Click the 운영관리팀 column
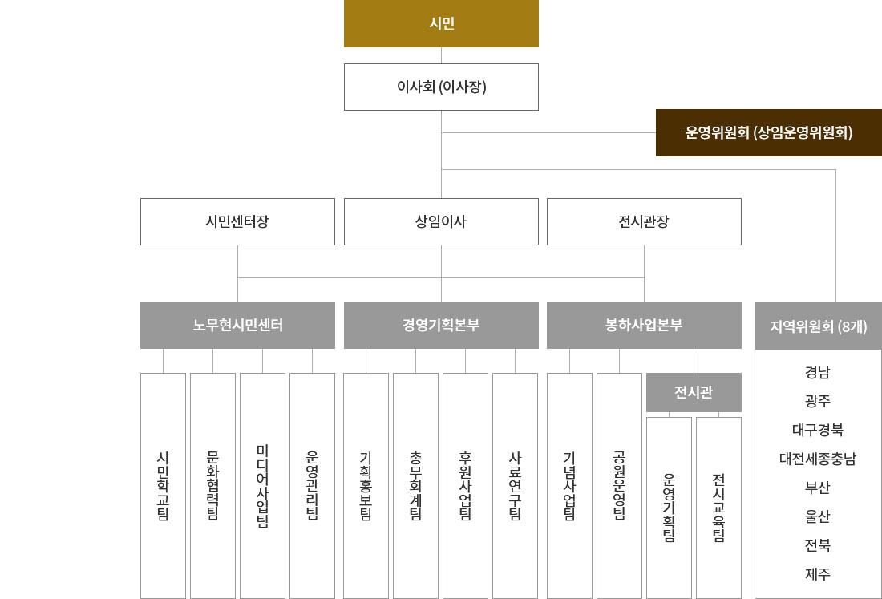Screen dimensions: 882x599 click(x=312, y=485)
